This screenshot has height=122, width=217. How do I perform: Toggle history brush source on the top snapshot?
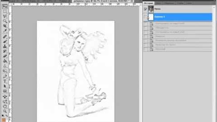(x=146, y=9)
